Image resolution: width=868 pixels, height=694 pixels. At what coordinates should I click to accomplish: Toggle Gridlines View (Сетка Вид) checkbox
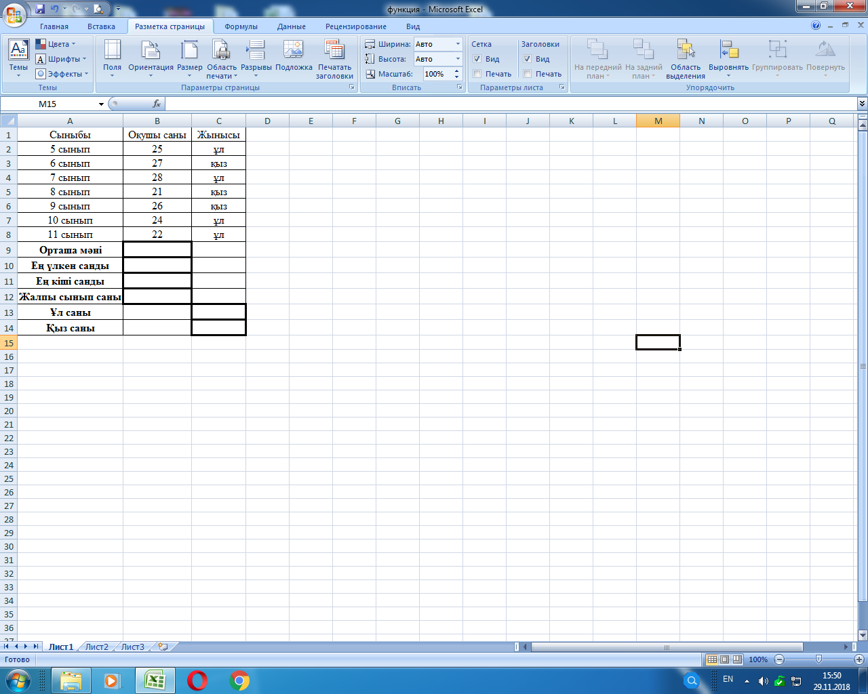click(x=477, y=59)
